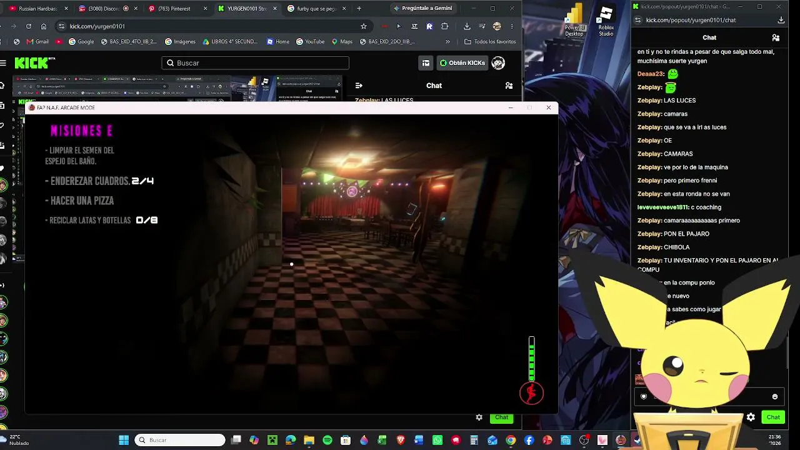
Task: Open the LIBROS 4° SECUND bookmark
Action: tap(230, 42)
